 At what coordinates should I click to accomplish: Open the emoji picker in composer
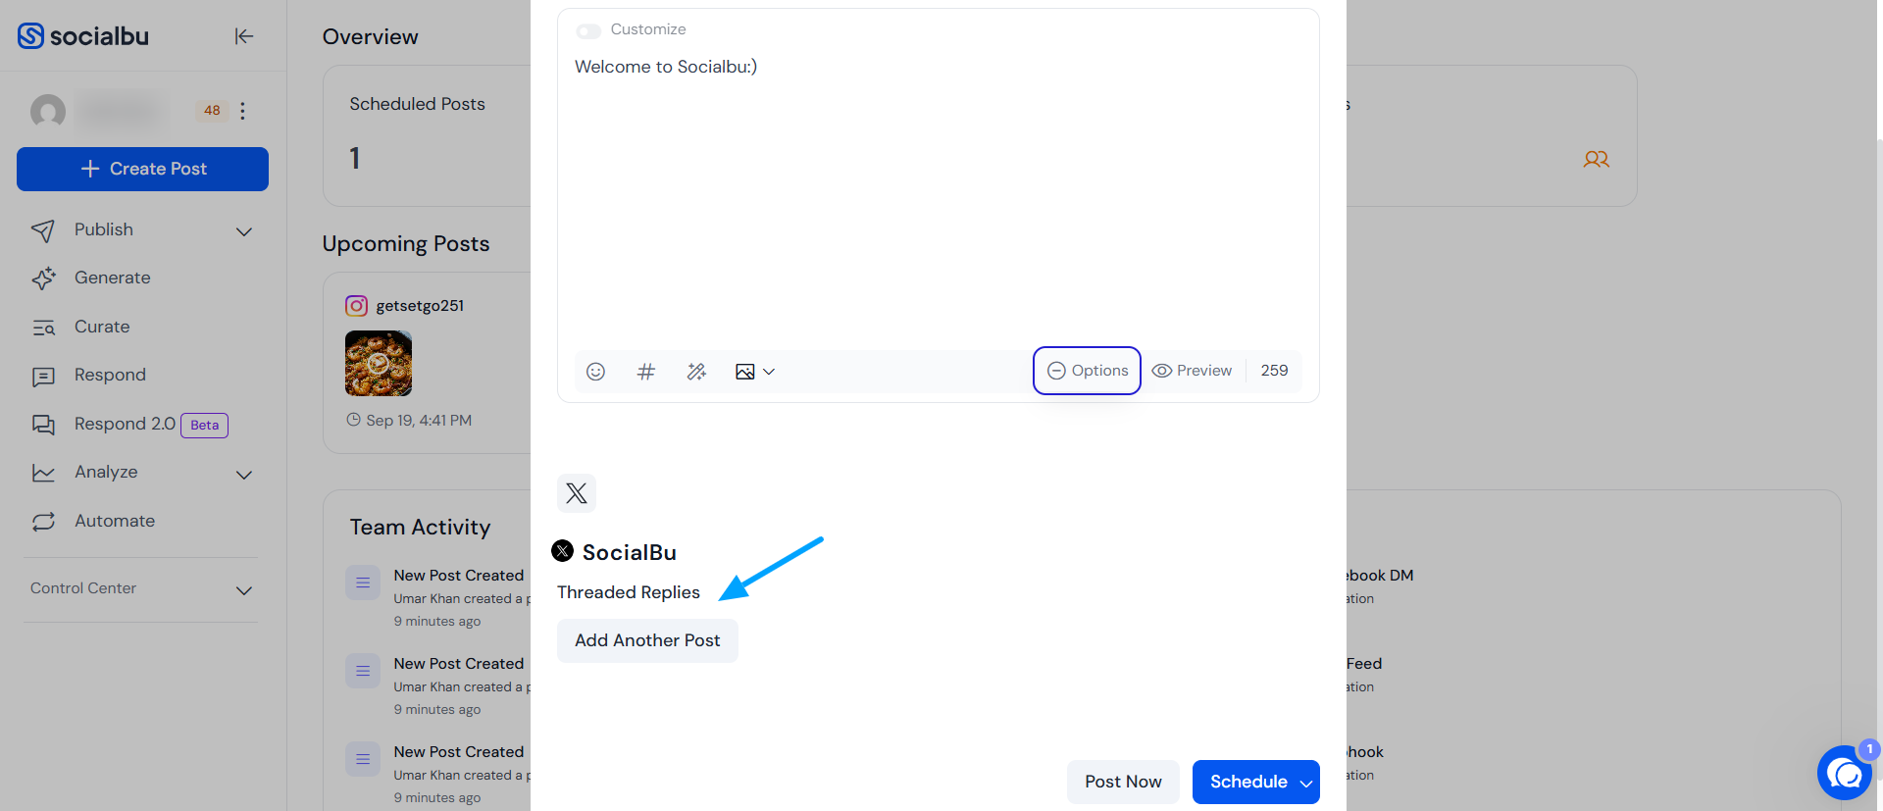point(595,372)
